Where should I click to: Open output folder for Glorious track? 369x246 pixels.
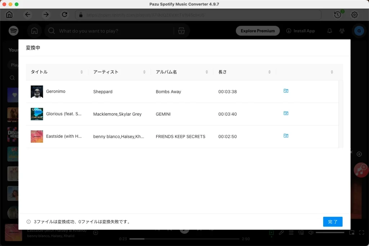coord(286,113)
